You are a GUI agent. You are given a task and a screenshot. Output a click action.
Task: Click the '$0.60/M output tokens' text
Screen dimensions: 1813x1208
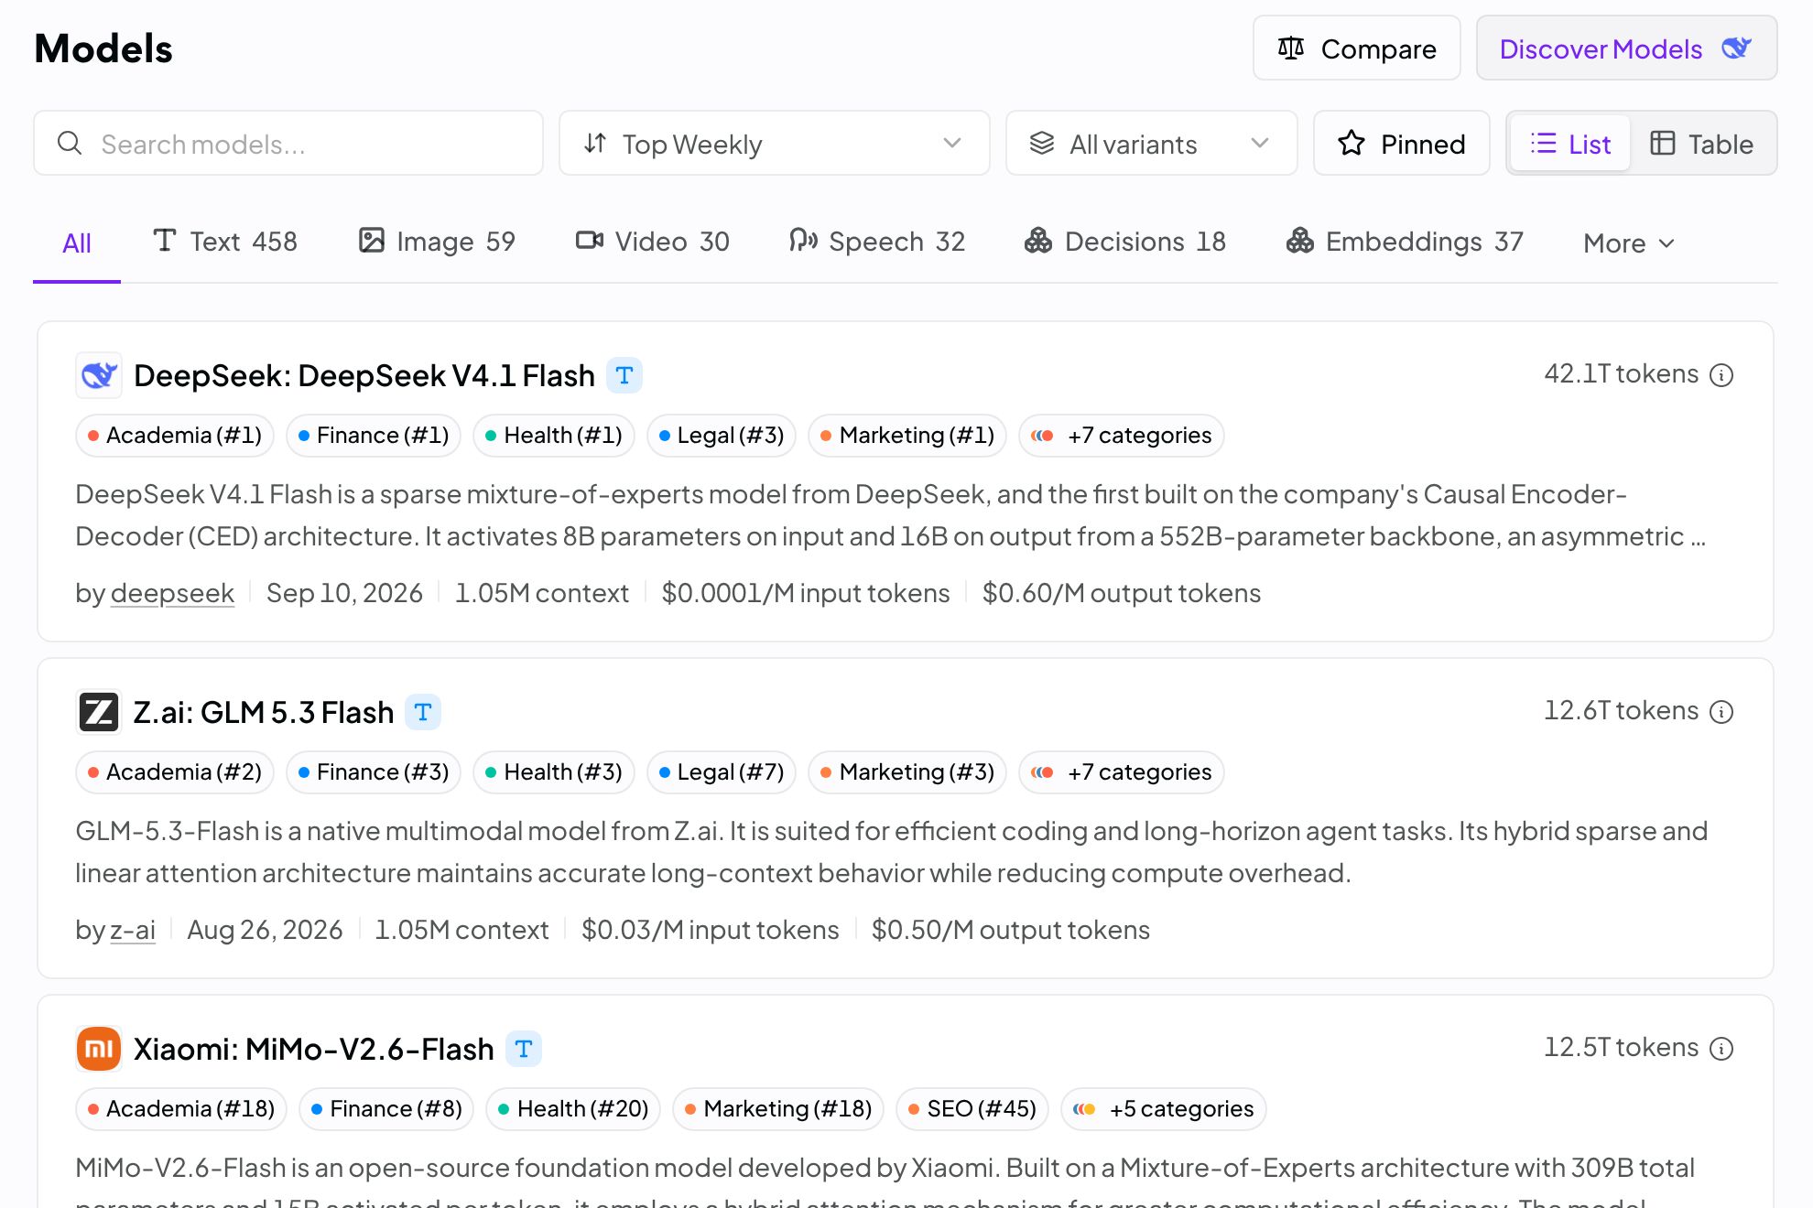click(x=1122, y=593)
